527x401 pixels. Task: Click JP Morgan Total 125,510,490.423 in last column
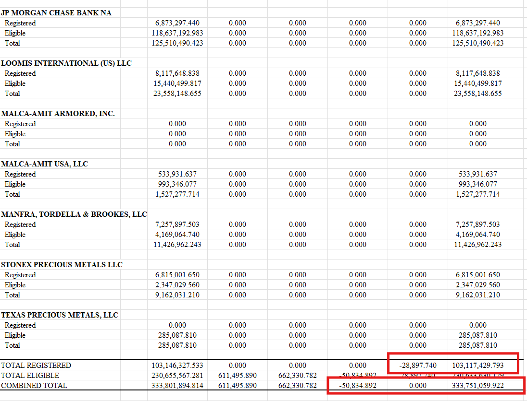point(478,43)
